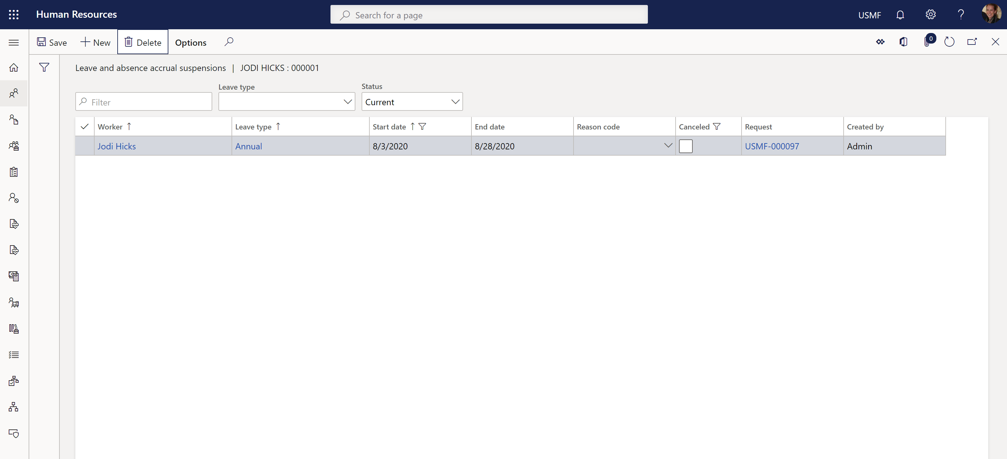Click the Start date filter icon
1007x459 pixels.
tap(422, 126)
